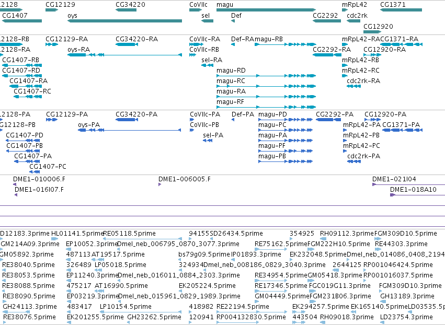Select the GH23262.5prime EST label
Screen dimensions: 445x325
click(x=154, y=317)
